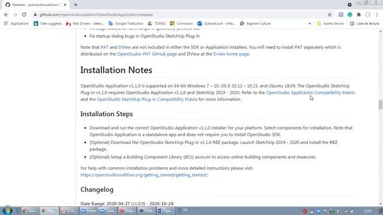Open the Windows Start menu
The image size is (383, 215).
7,211
